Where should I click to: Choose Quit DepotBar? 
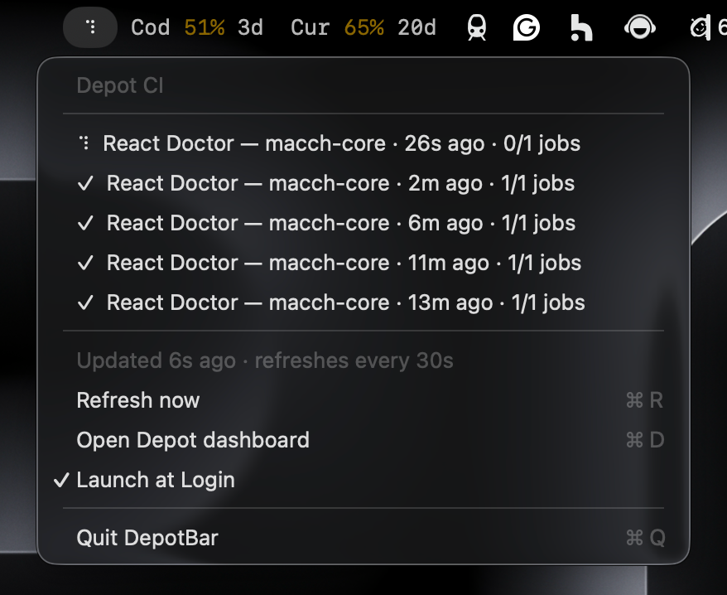(x=363, y=538)
